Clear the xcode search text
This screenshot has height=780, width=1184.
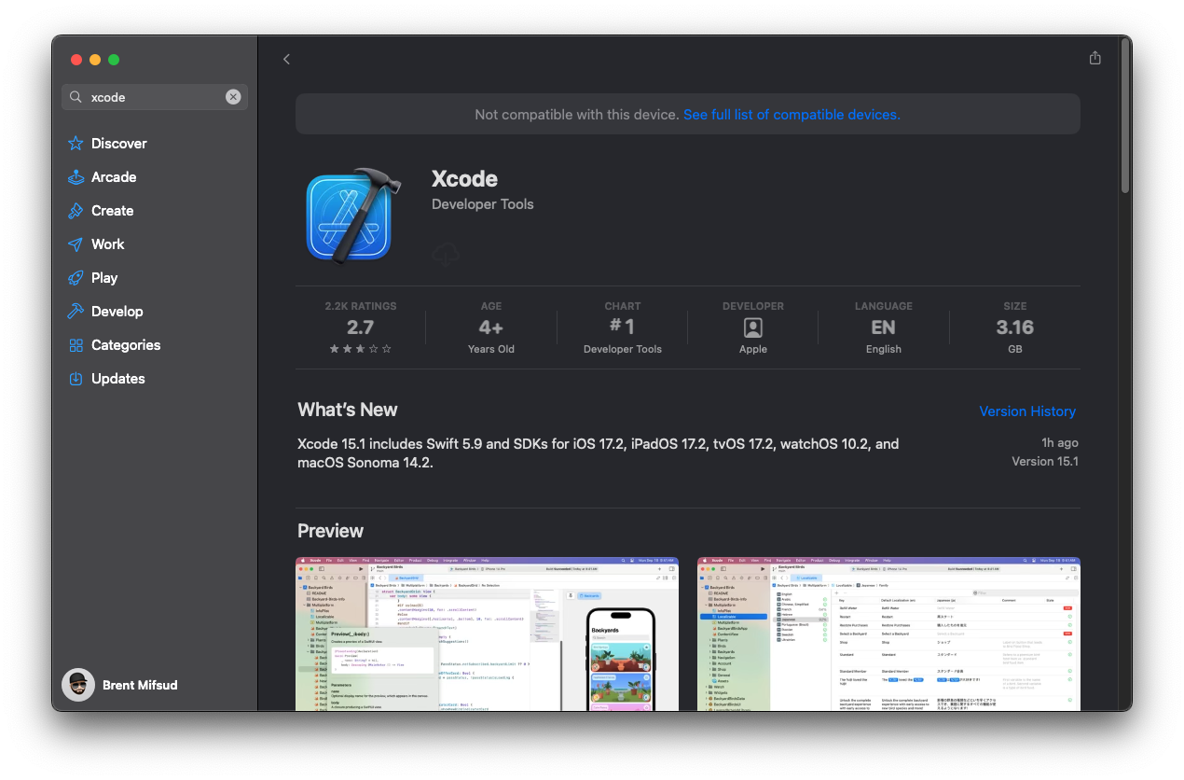click(x=233, y=97)
